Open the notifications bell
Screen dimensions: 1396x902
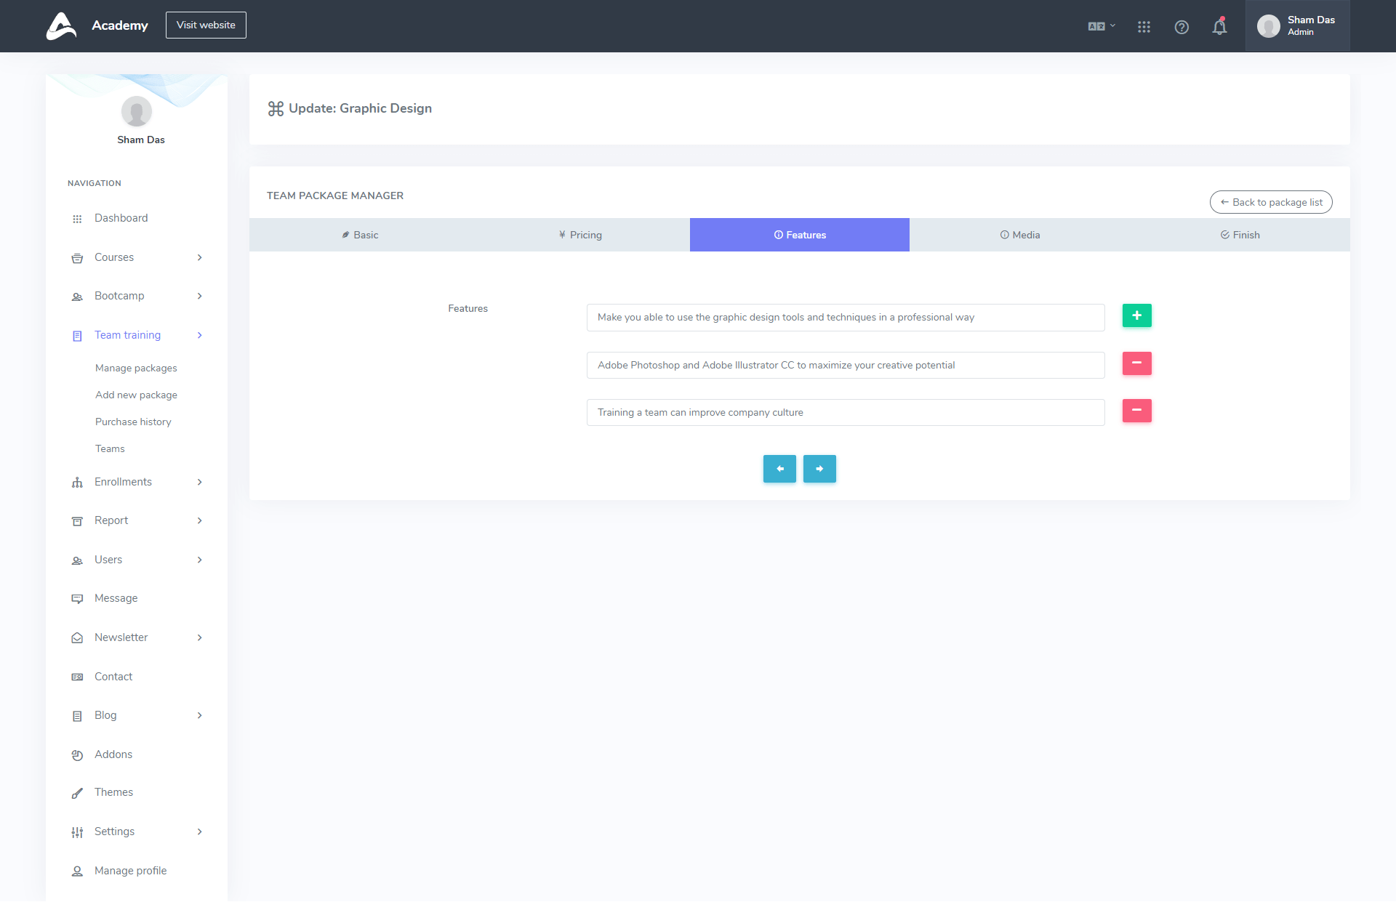(x=1219, y=27)
